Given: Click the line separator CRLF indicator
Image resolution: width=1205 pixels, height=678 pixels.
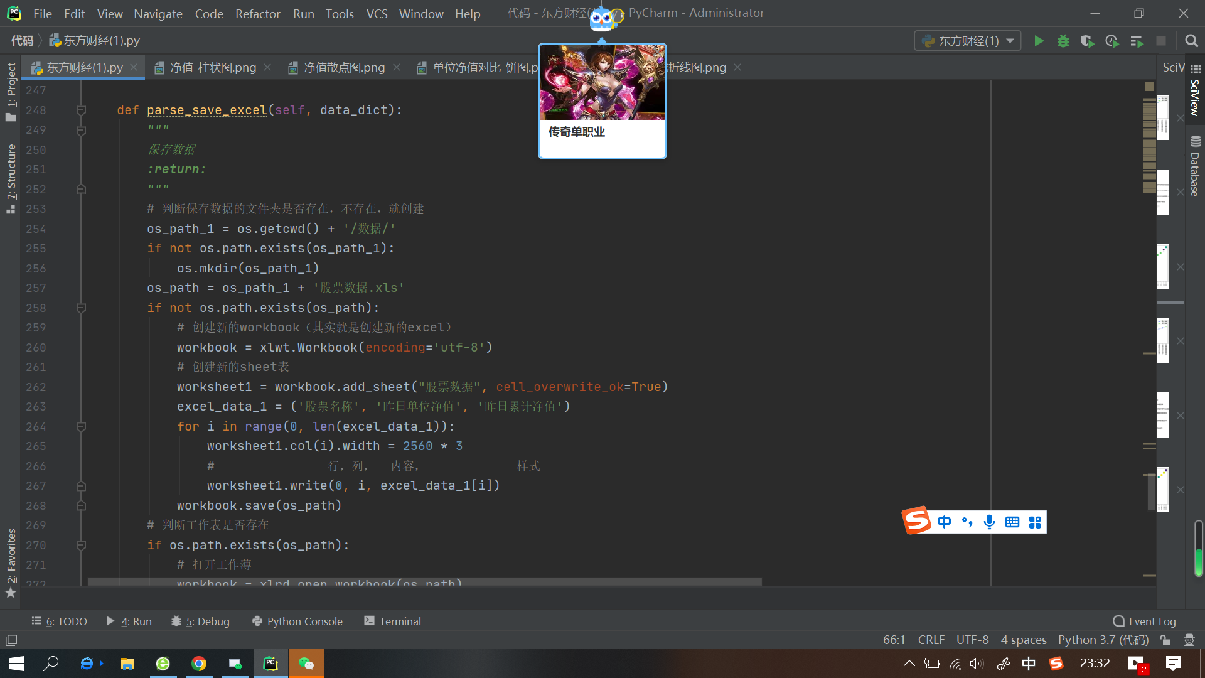Looking at the screenshot, I should click(931, 640).
